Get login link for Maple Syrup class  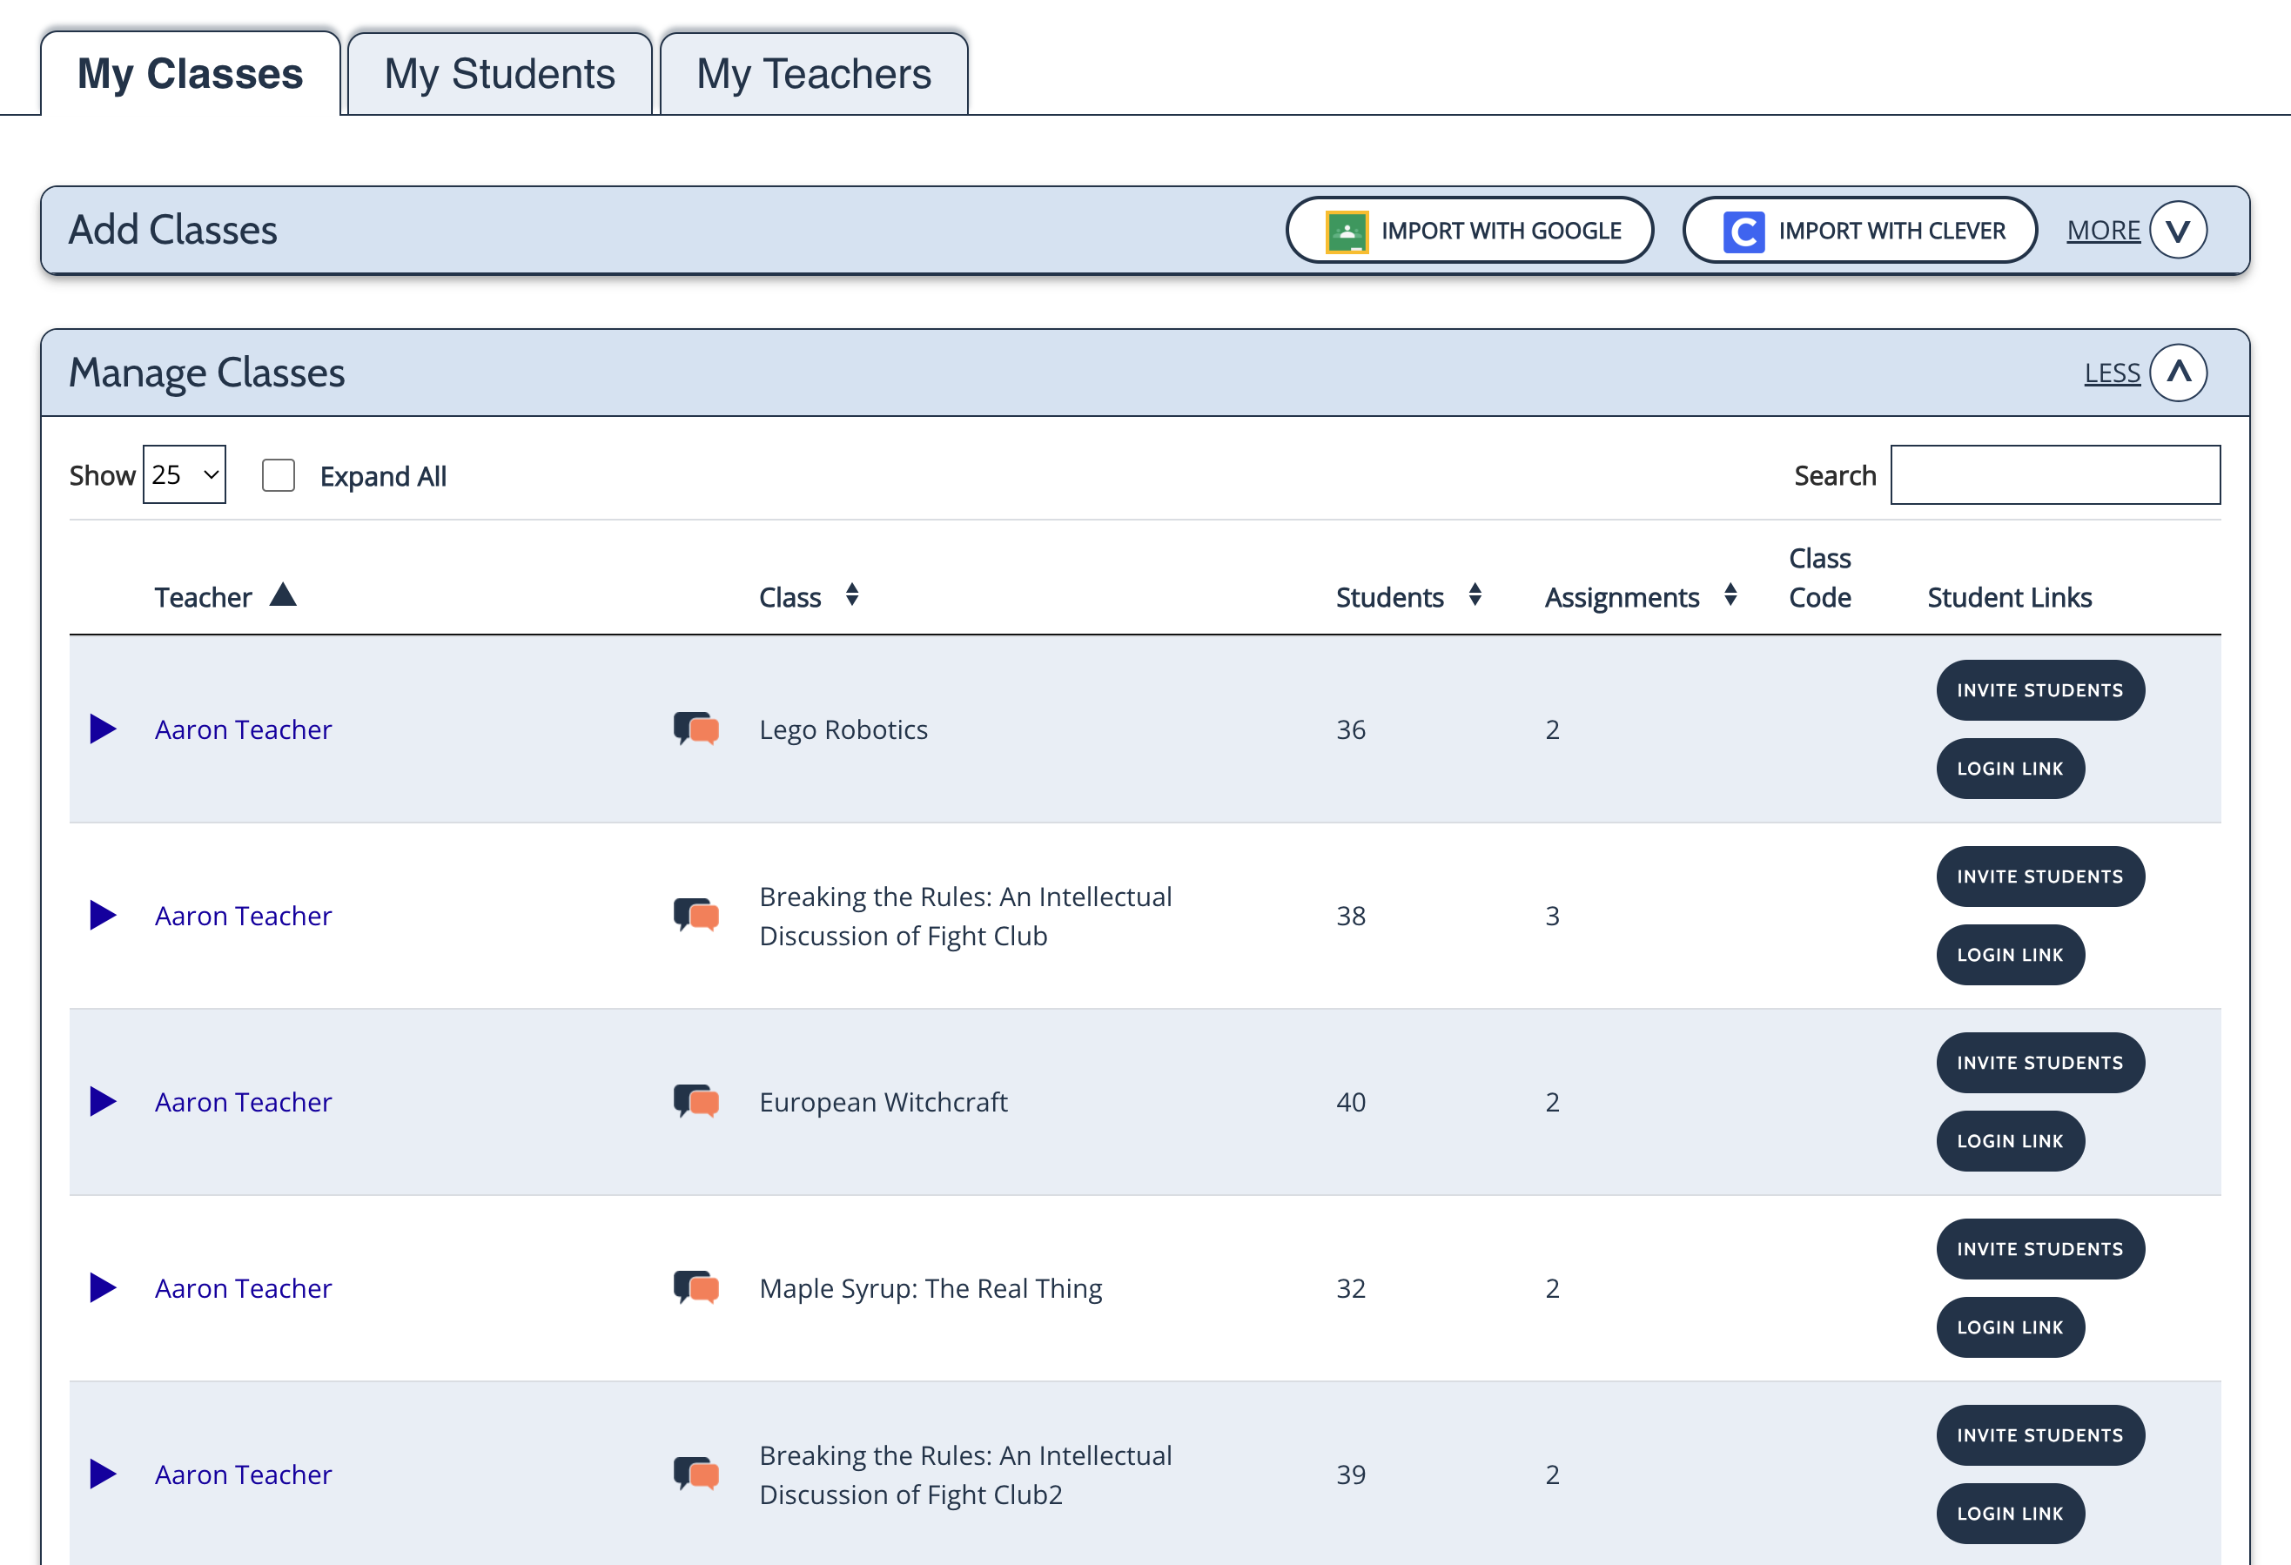(2010, 1327)
